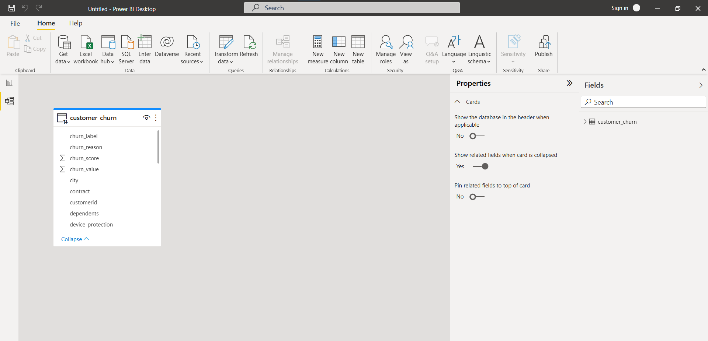708x341 pixels.
Task: Click the table card scrollbar
Action: tap(158, 147)
